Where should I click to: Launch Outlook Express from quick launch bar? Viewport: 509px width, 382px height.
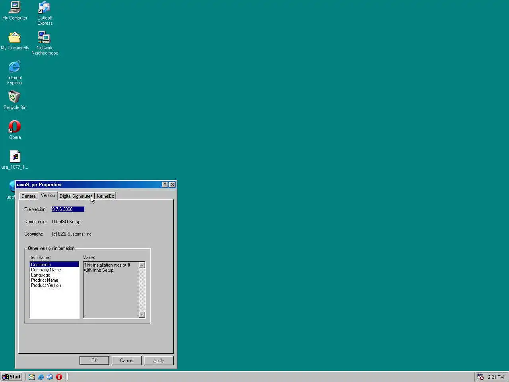[x=50, y=377]
